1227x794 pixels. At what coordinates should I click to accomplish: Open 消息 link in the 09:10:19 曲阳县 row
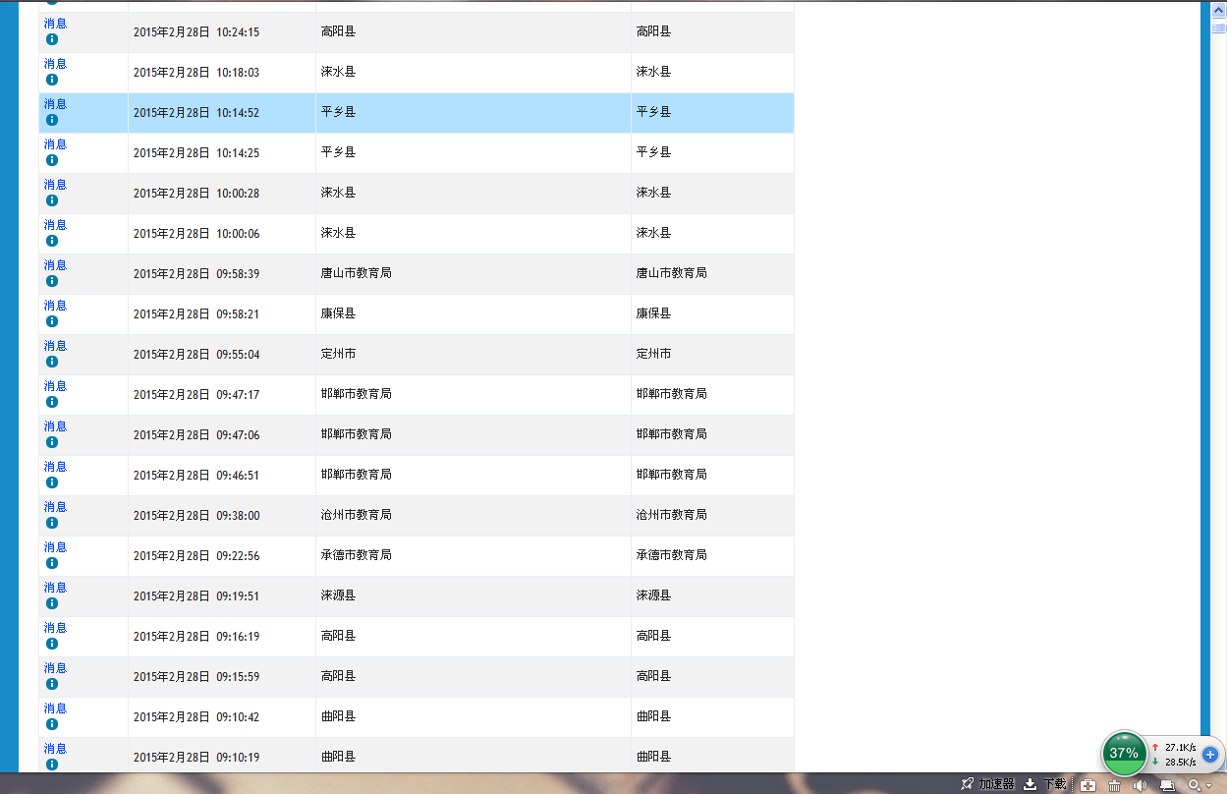click(x=55, y=748)
